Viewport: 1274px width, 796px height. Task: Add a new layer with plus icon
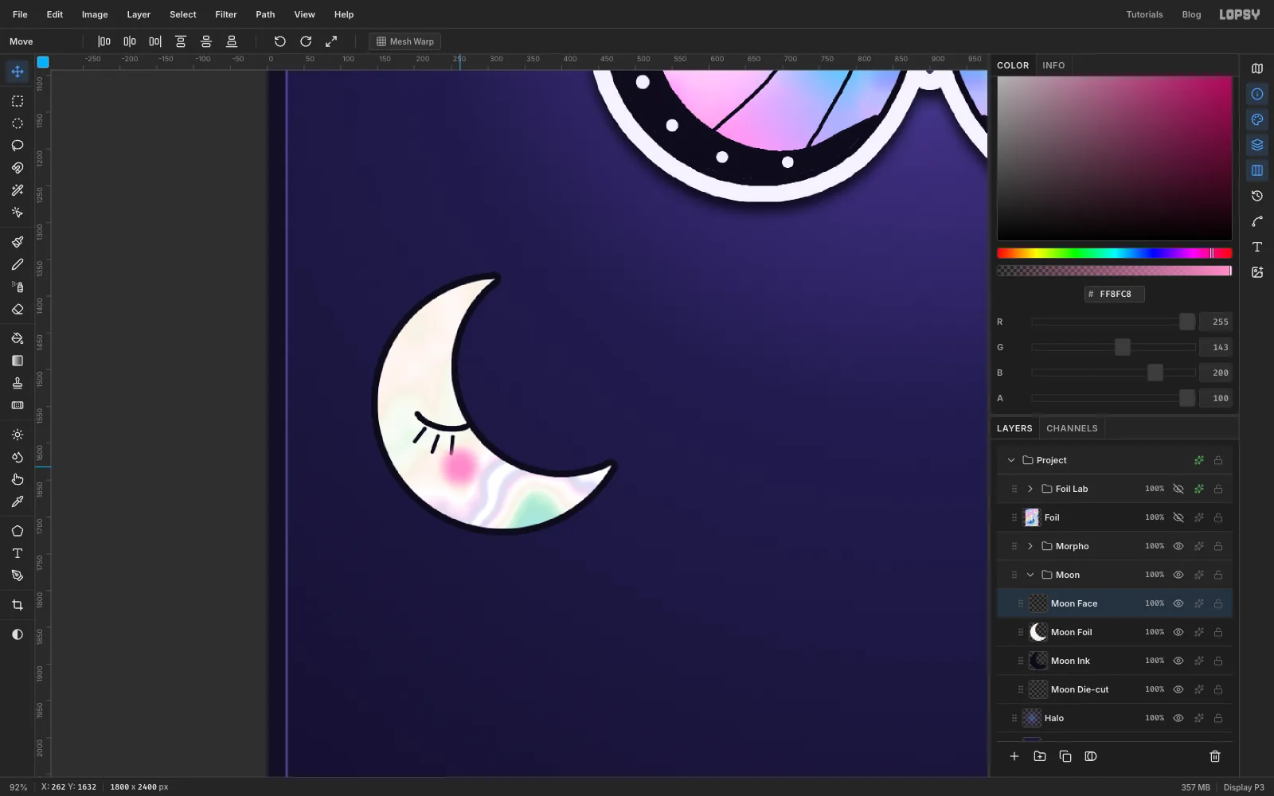(1014, 756)
